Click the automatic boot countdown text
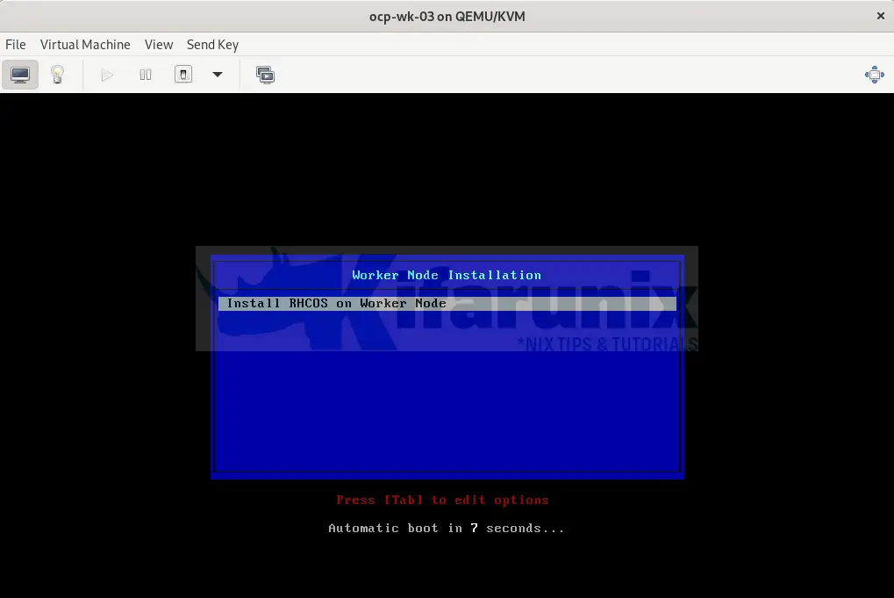The image size is (894, 598). (446, 528)
